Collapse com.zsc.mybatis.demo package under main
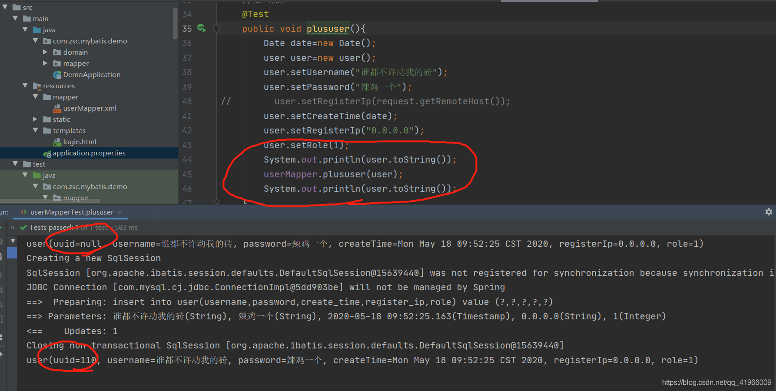The height and width of the screenshot is (391, 776). [35, 41]
